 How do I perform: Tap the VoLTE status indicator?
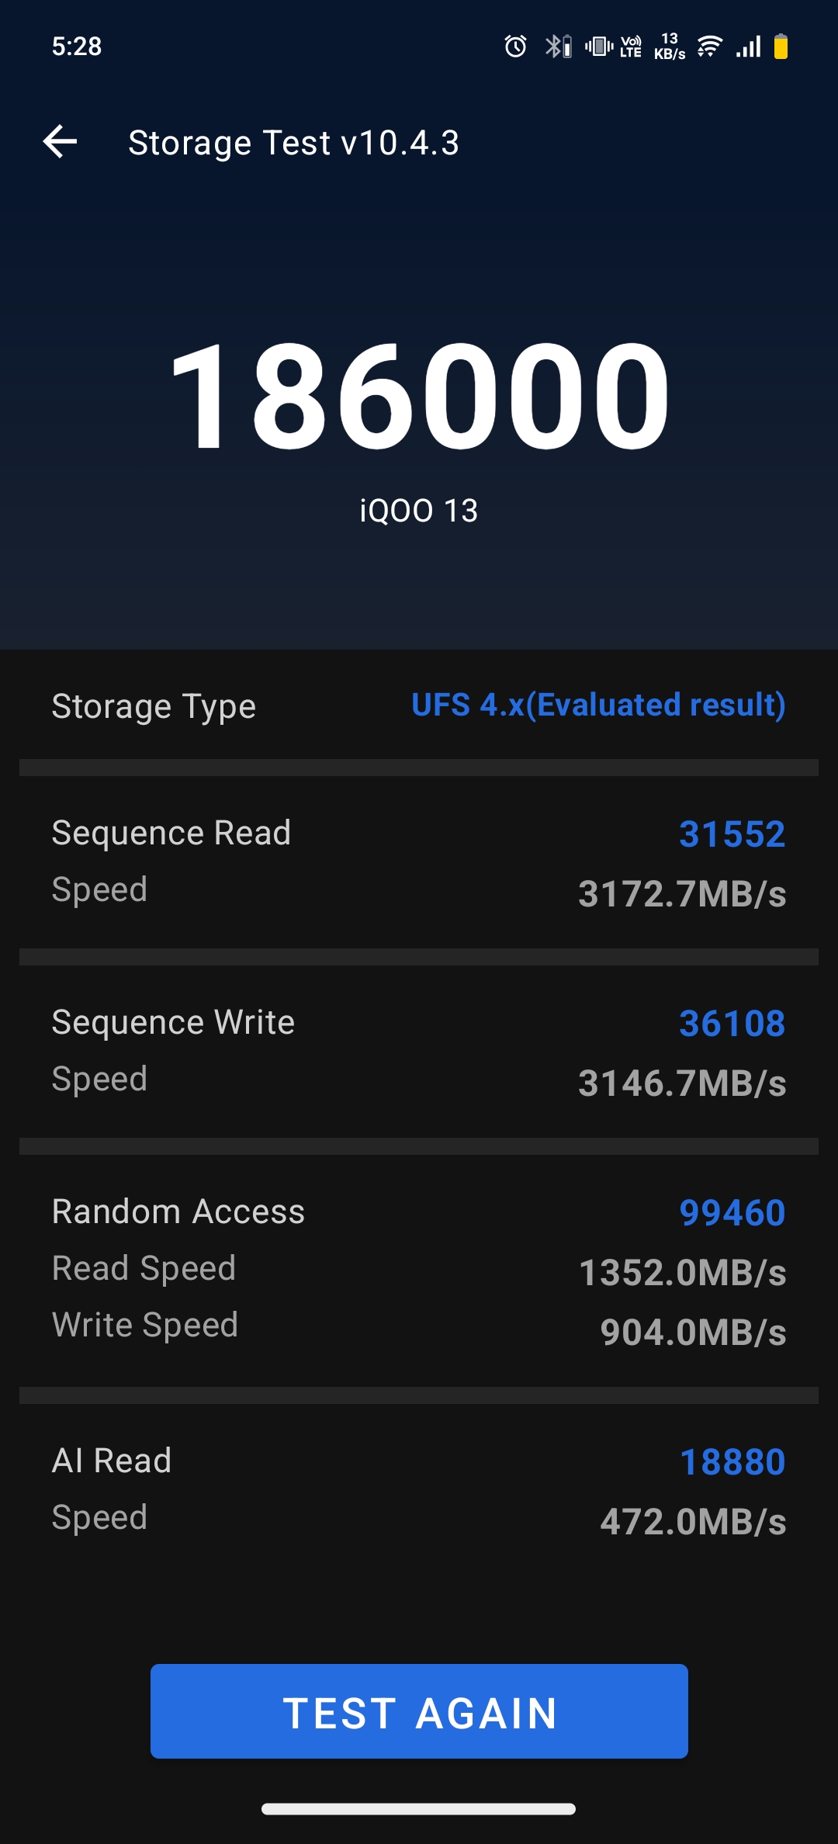[631, 47]
